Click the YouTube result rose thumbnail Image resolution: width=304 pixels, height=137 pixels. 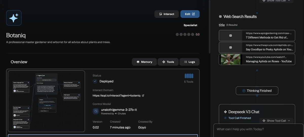coord(231,59)
